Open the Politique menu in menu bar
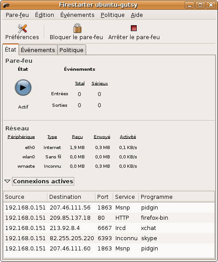Screen dimensions: 218x262 [x=113, y=15]
